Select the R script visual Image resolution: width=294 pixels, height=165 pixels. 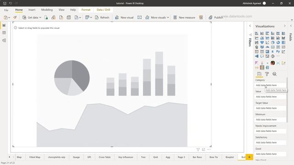pos(272,52)
